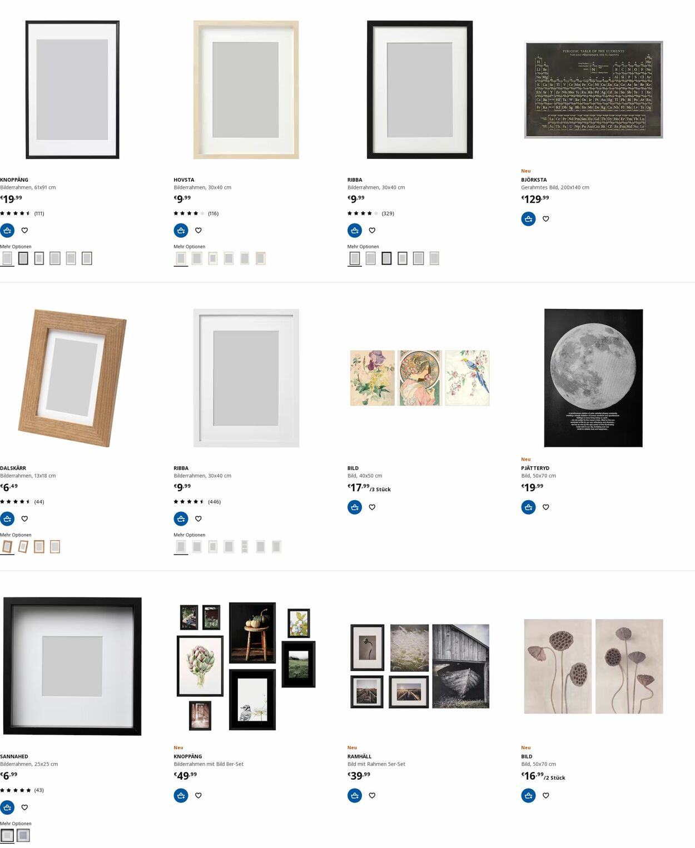Viewport: 695px width, 848px height.
Task: Add KNOPPÄNG 61x91 cm frame to cart
Action: [x=7, y=230]
